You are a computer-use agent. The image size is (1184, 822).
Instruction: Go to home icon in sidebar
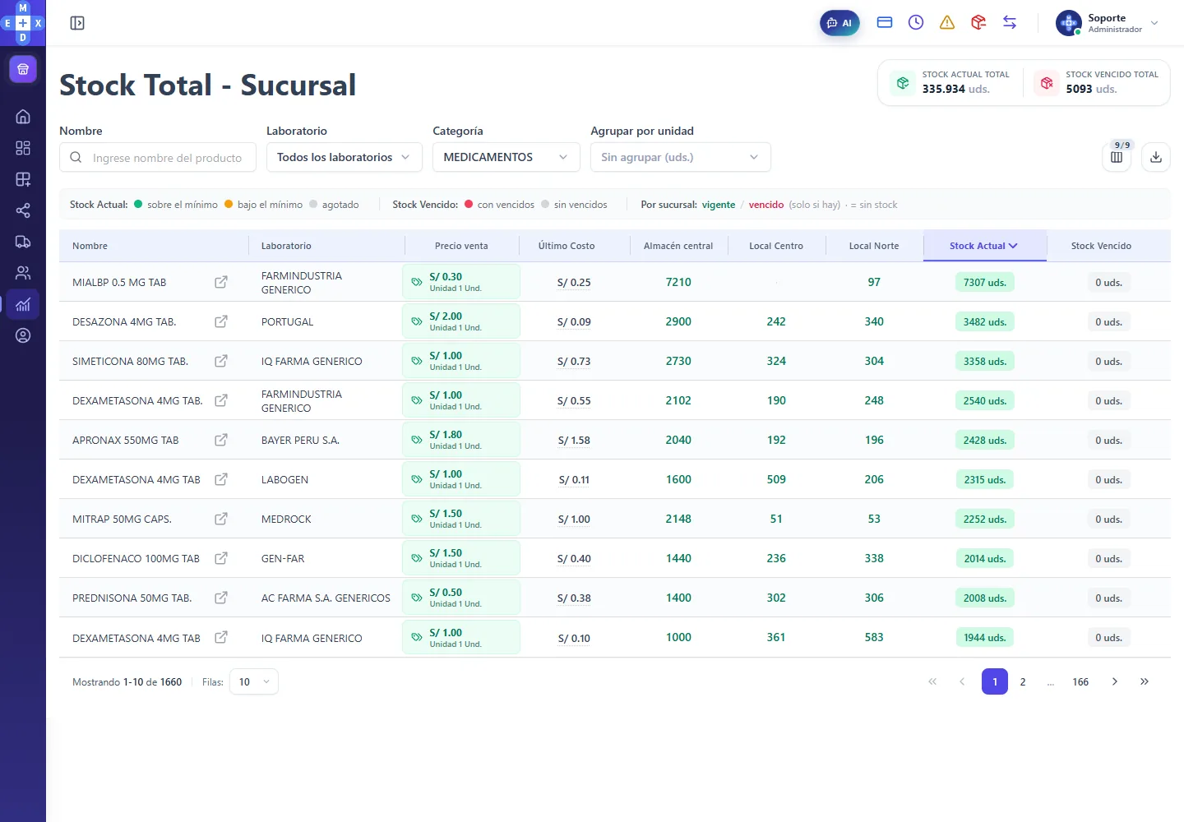tap(23, 117)
